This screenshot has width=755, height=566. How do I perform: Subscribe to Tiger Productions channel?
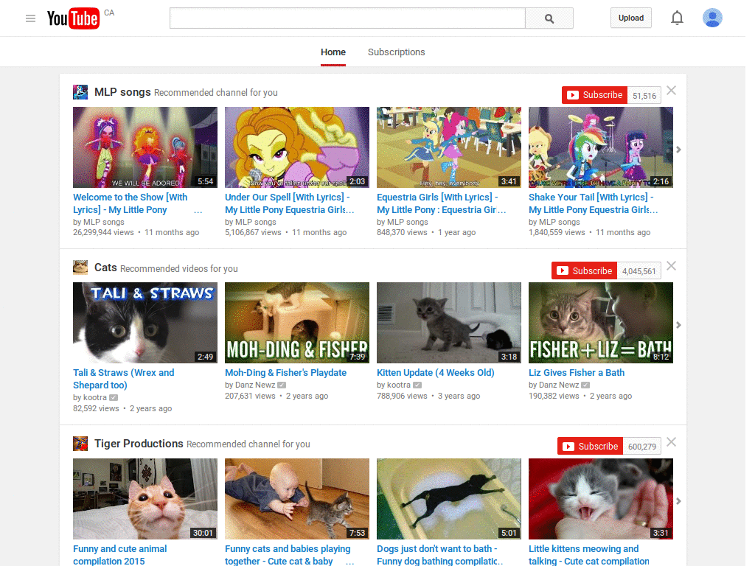coord(591,446)
